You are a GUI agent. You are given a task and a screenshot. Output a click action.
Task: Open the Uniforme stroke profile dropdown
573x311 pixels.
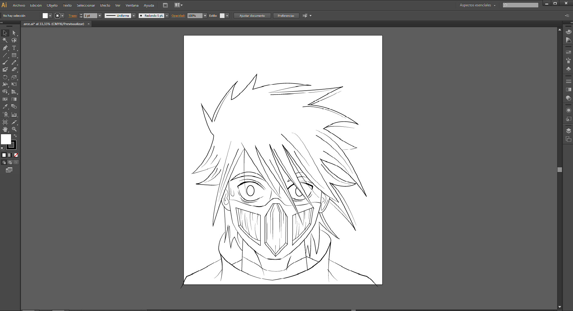click(x=134, y=16)
